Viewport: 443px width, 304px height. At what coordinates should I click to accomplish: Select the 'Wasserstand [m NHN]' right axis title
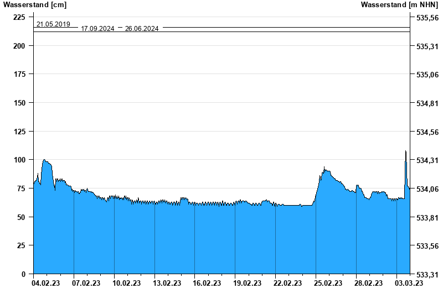399,5
